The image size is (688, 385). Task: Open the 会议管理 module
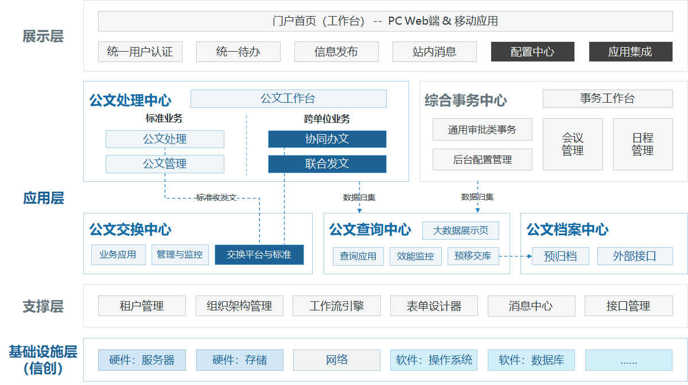click(x=573, y=145)
